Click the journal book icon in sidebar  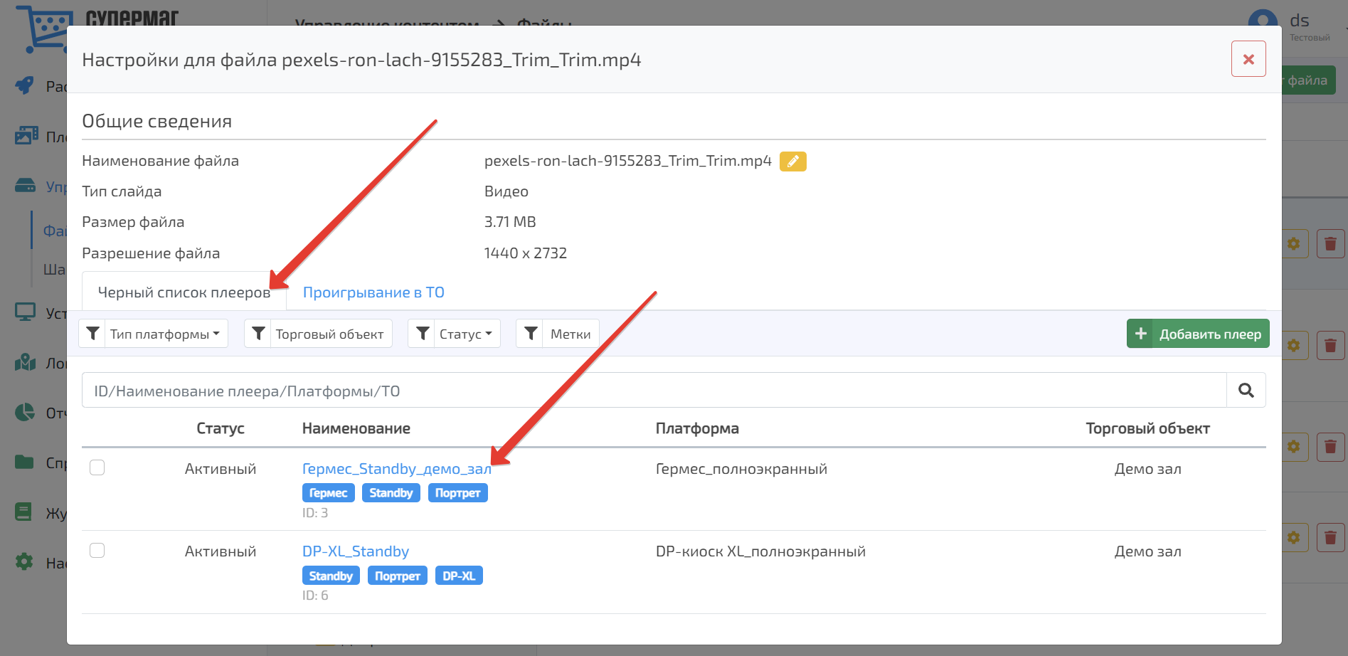(x=23, y=512)
